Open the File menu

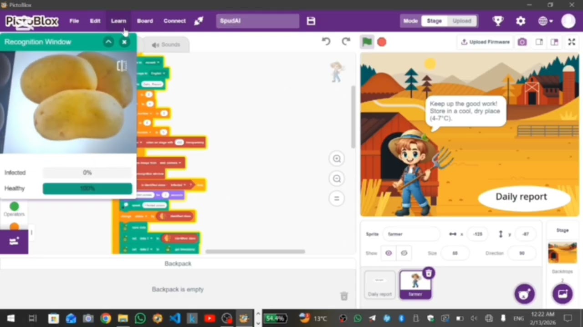[74, 21]
